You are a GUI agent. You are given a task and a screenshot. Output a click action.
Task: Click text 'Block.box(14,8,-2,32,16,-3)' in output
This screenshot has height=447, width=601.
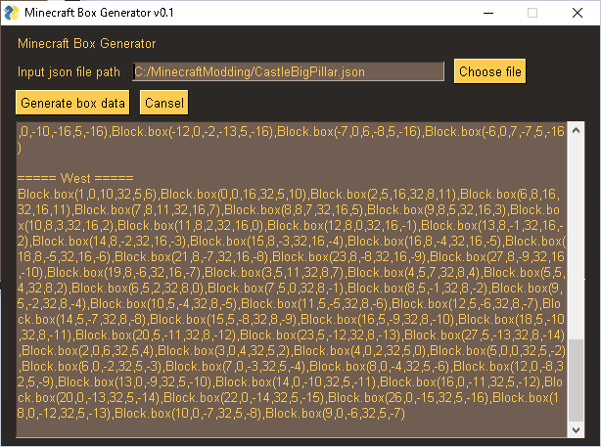109,241
